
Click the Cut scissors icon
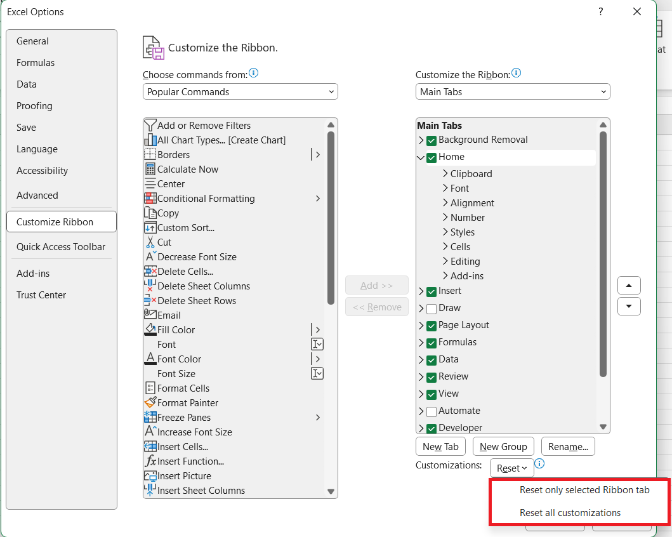(x=150, y=242)
